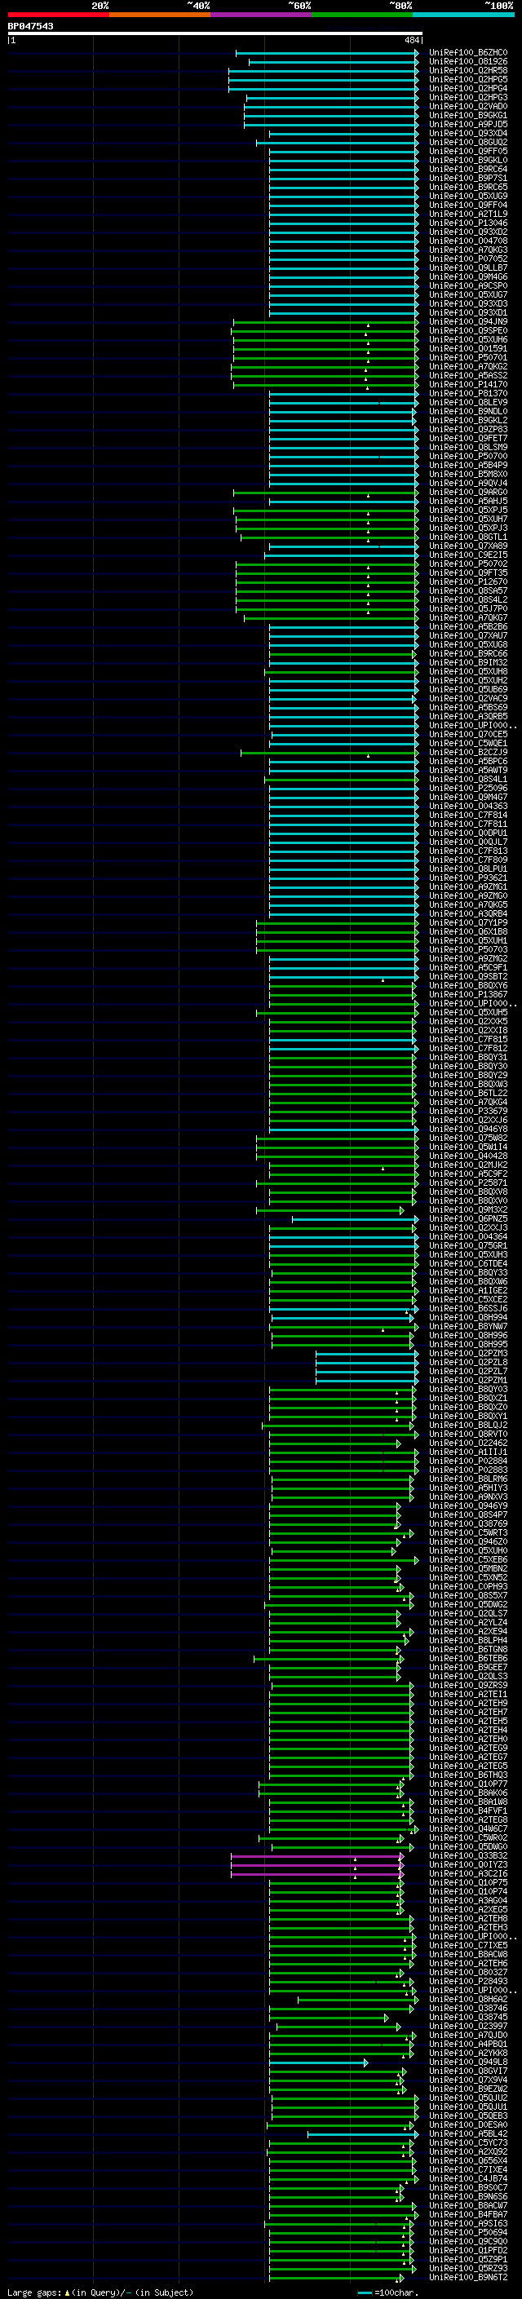This screenshot has width=522, height=2299.
Task: Select hit label UniRef100_A5BL42
Action: pos(468,2134)
